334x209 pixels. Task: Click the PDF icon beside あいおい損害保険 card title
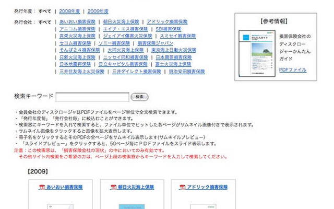tap(42, 187)
